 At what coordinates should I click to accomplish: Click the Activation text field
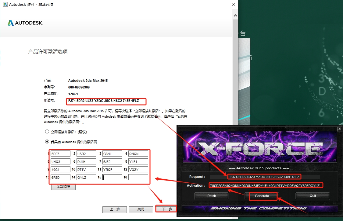pos(265,185)
